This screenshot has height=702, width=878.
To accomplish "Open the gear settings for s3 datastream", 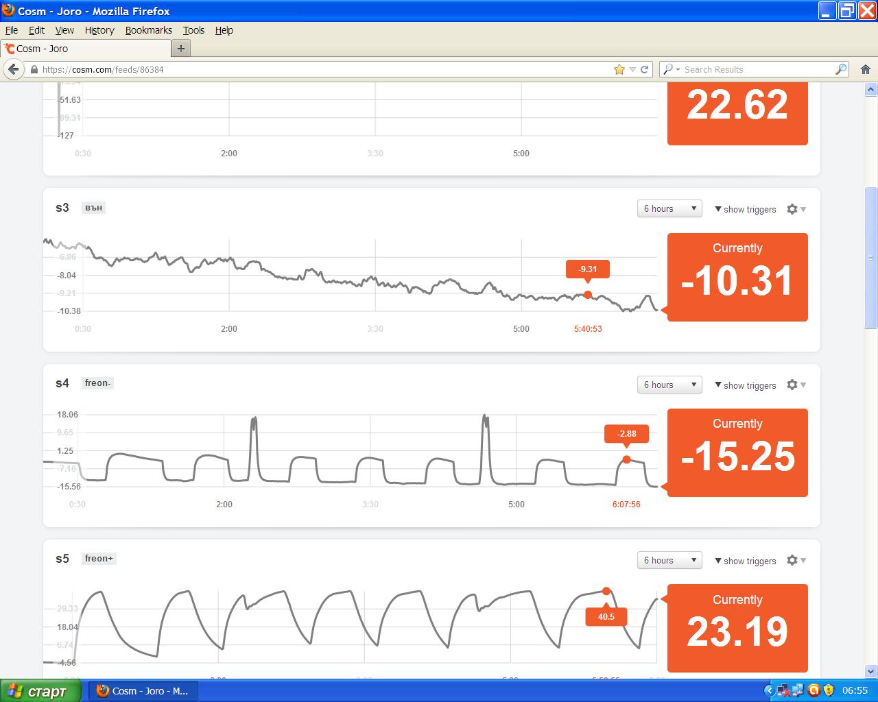I will click(793, 209).
